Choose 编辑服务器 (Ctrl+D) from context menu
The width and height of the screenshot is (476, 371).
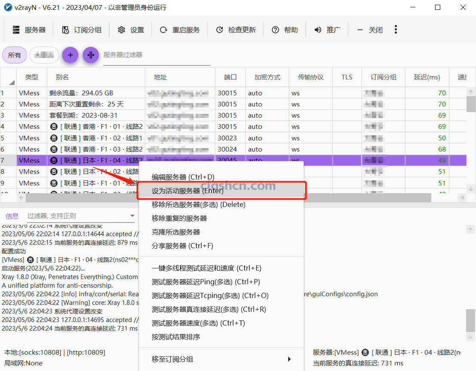221,177
